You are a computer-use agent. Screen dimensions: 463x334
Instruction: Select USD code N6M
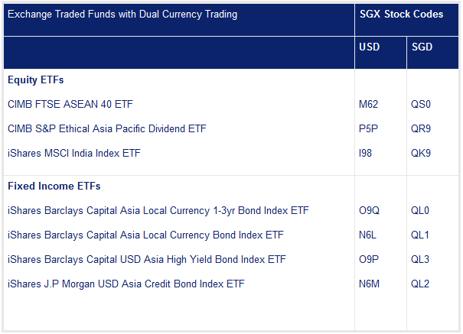tap(369, 284)
